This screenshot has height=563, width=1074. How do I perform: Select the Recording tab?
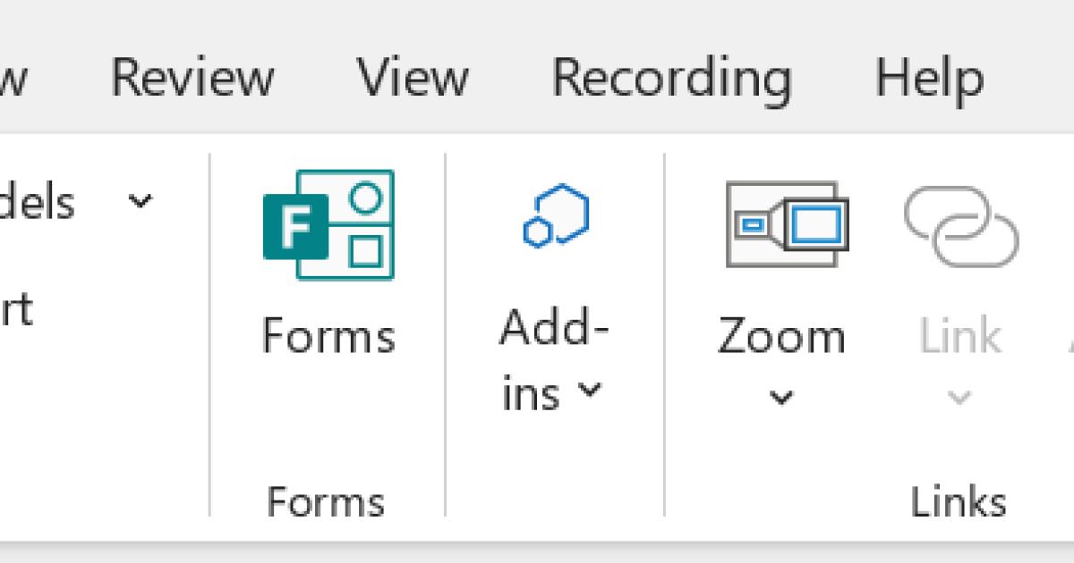[671, 78]
